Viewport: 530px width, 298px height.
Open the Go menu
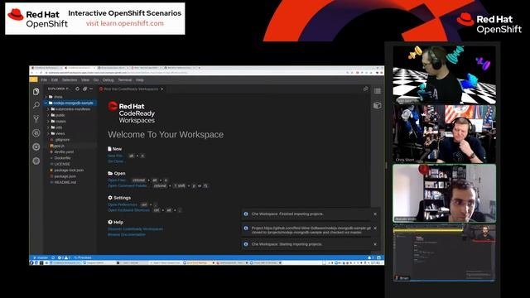[96, 80]
